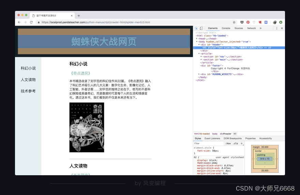Screen dimensions: 300x195
Task: Collapse the article node
Action: coord(199,54)
